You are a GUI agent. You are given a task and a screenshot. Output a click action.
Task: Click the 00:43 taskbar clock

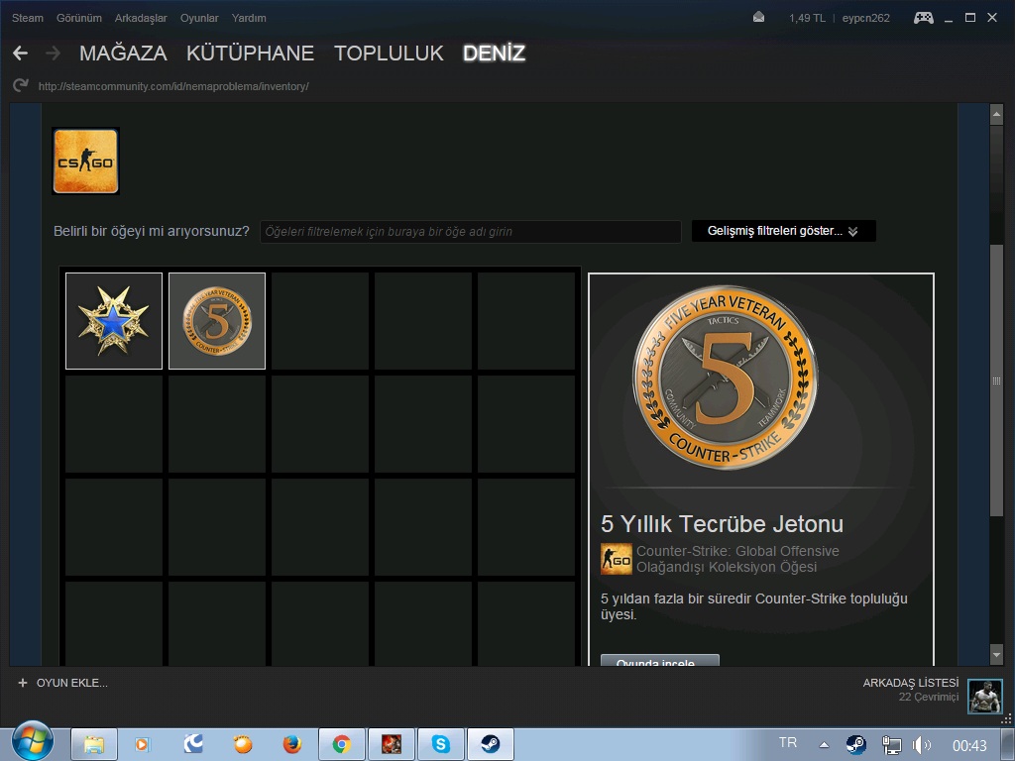click(x=969, y=745)
